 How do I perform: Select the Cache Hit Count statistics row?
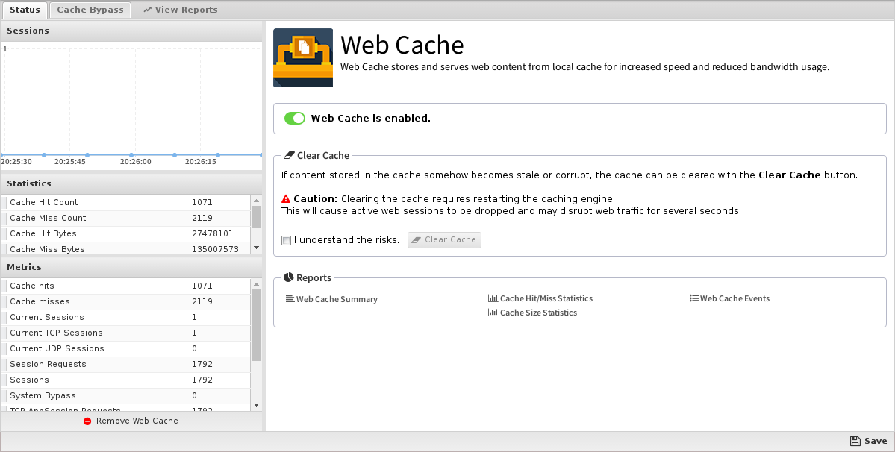[x=97, y=202]
